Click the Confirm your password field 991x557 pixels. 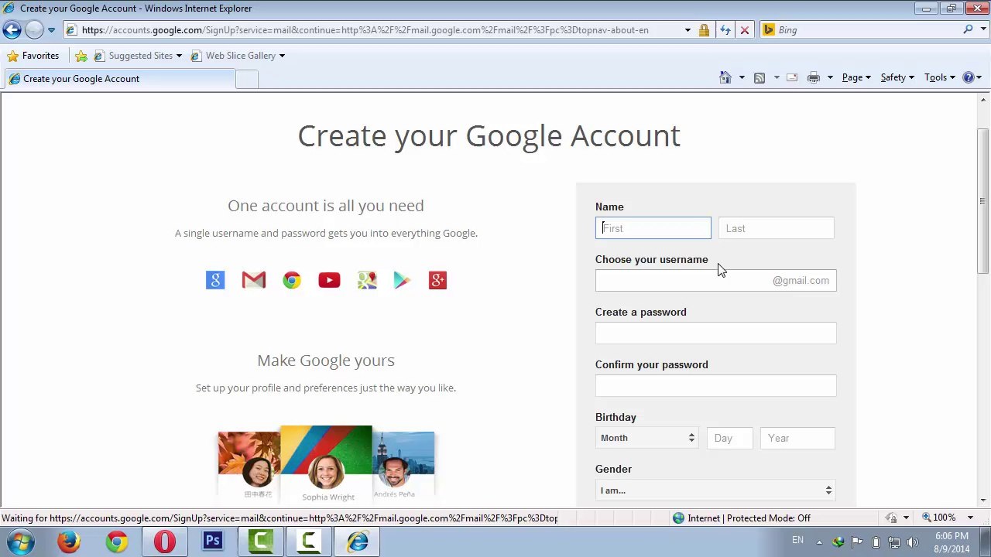716,386
